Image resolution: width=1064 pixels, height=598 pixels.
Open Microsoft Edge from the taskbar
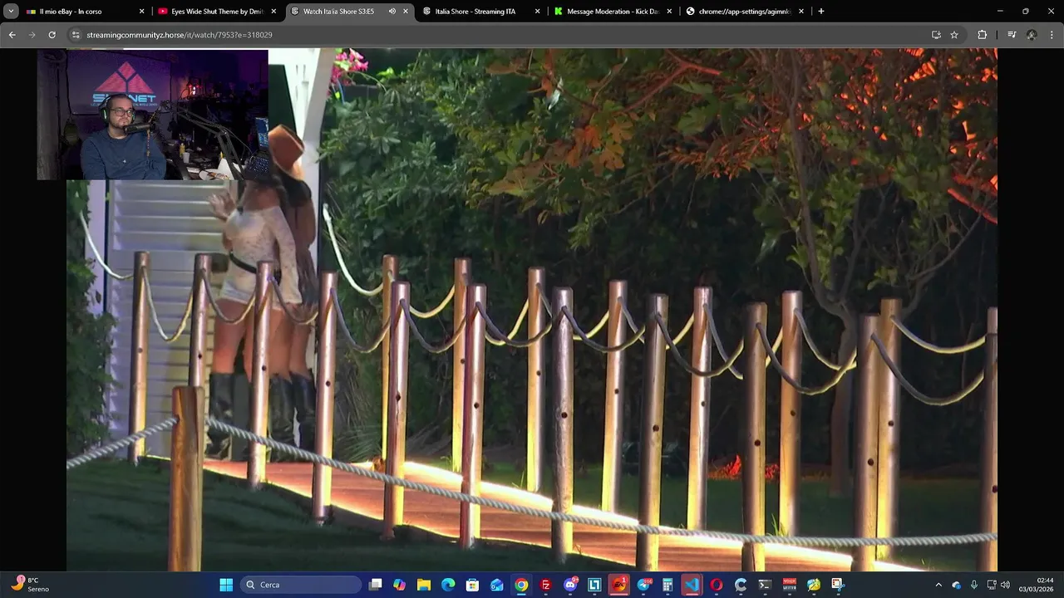pyautogui.click(x=448, y=585)
